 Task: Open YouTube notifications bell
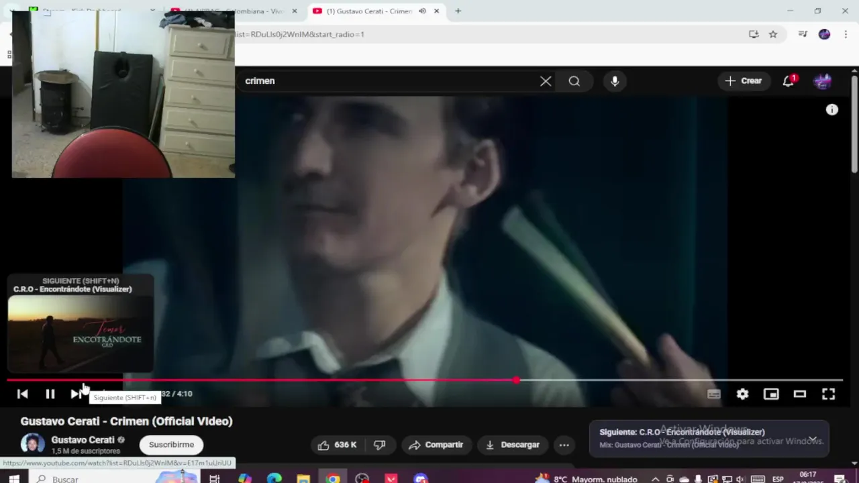tap(789, 81)
